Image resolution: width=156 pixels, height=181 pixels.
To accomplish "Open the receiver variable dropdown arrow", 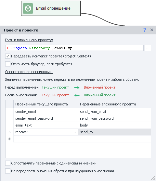I will 75,132.
